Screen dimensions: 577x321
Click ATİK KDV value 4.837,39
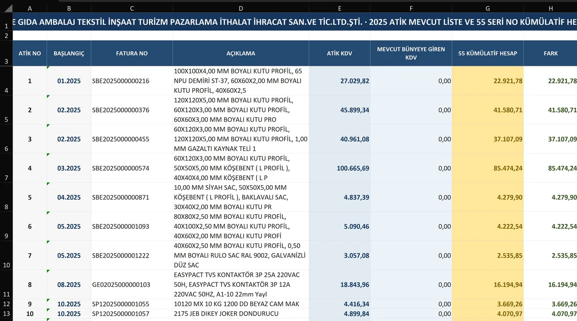coord(339,197)
